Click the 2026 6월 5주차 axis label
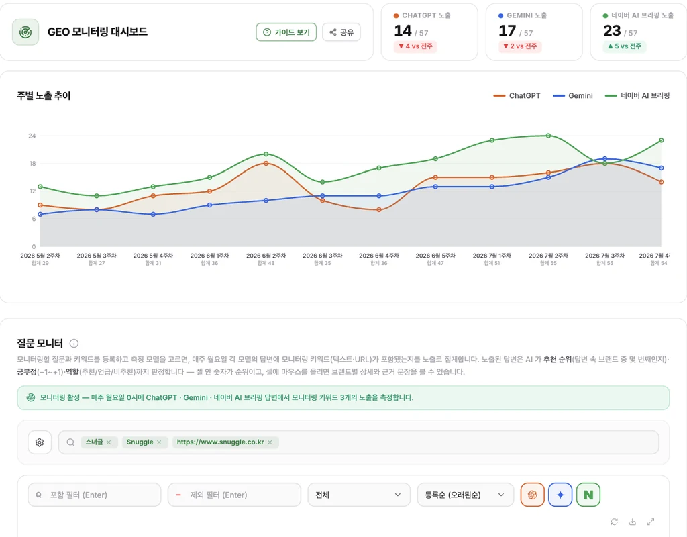 (435, 256)
